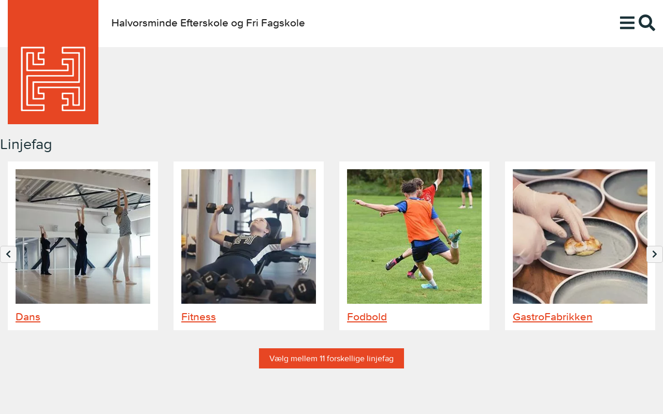Image resolution: width=663 pixels, height=414 pixels.
Task: Open the hamburger menu icon
Action: [627, 23]
